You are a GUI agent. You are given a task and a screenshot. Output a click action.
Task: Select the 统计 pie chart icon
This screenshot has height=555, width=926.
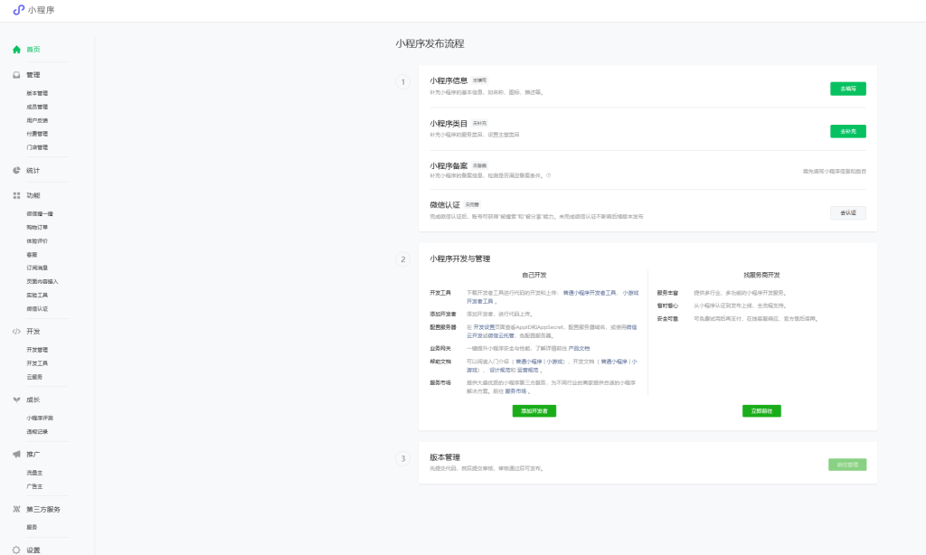[x=15, y=169]
